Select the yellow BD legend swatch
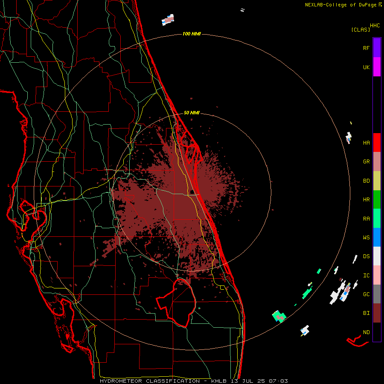 [377, 181]
